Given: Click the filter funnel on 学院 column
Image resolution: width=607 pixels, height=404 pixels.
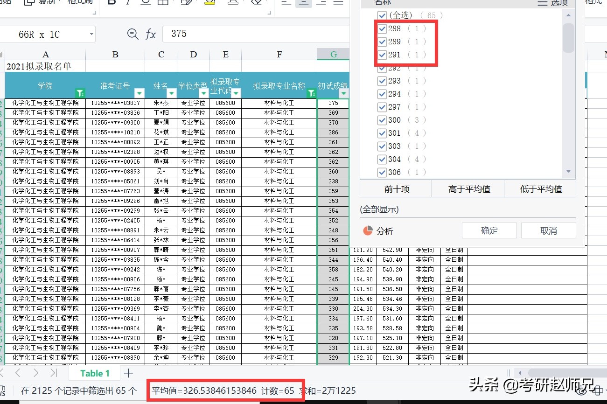Looking at the screenshot, I should [x=80, y=93].
